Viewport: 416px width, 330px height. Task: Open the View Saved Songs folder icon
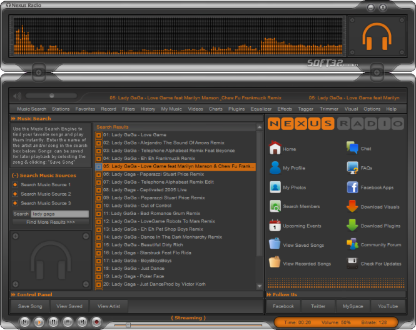[275, 244]
